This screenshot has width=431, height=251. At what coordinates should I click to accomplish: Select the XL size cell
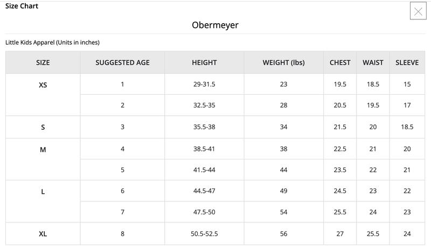(x=43, y=234)
